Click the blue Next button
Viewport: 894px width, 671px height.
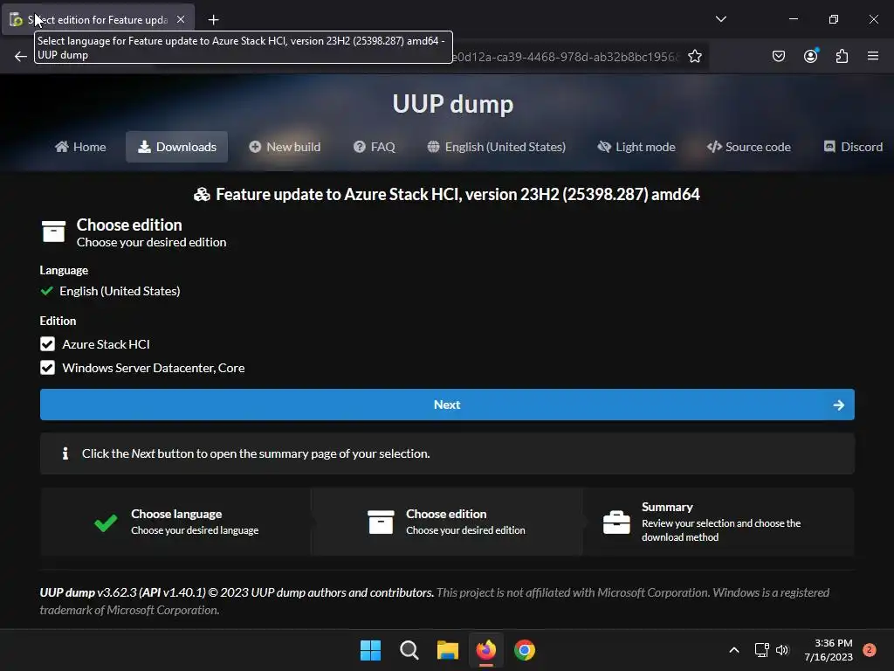click(447, 405)
